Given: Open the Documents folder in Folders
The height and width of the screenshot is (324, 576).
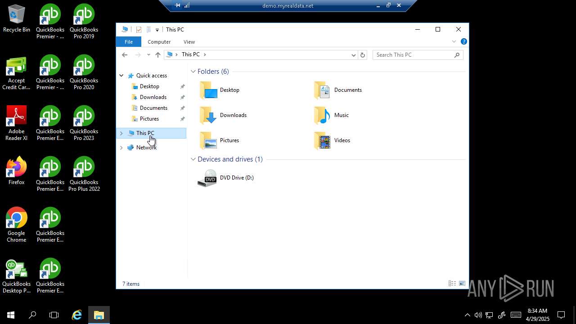Looking at the screenshot, I should coord(338,90).
